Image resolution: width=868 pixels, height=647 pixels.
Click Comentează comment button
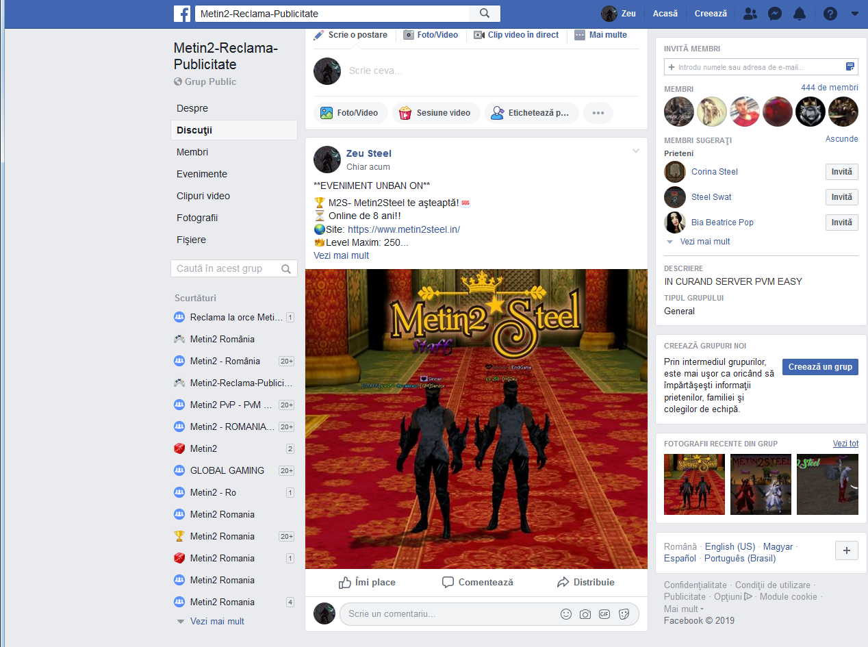(478, 583)
